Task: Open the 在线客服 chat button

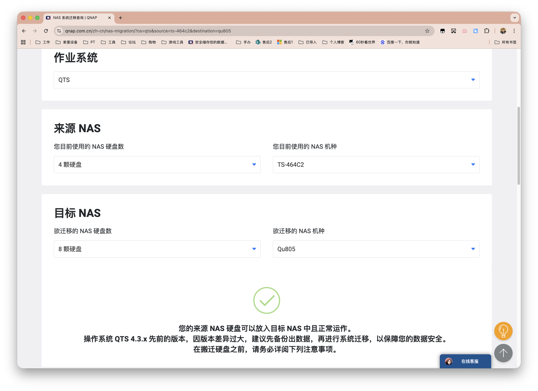Action: click(x=465, y=361)
